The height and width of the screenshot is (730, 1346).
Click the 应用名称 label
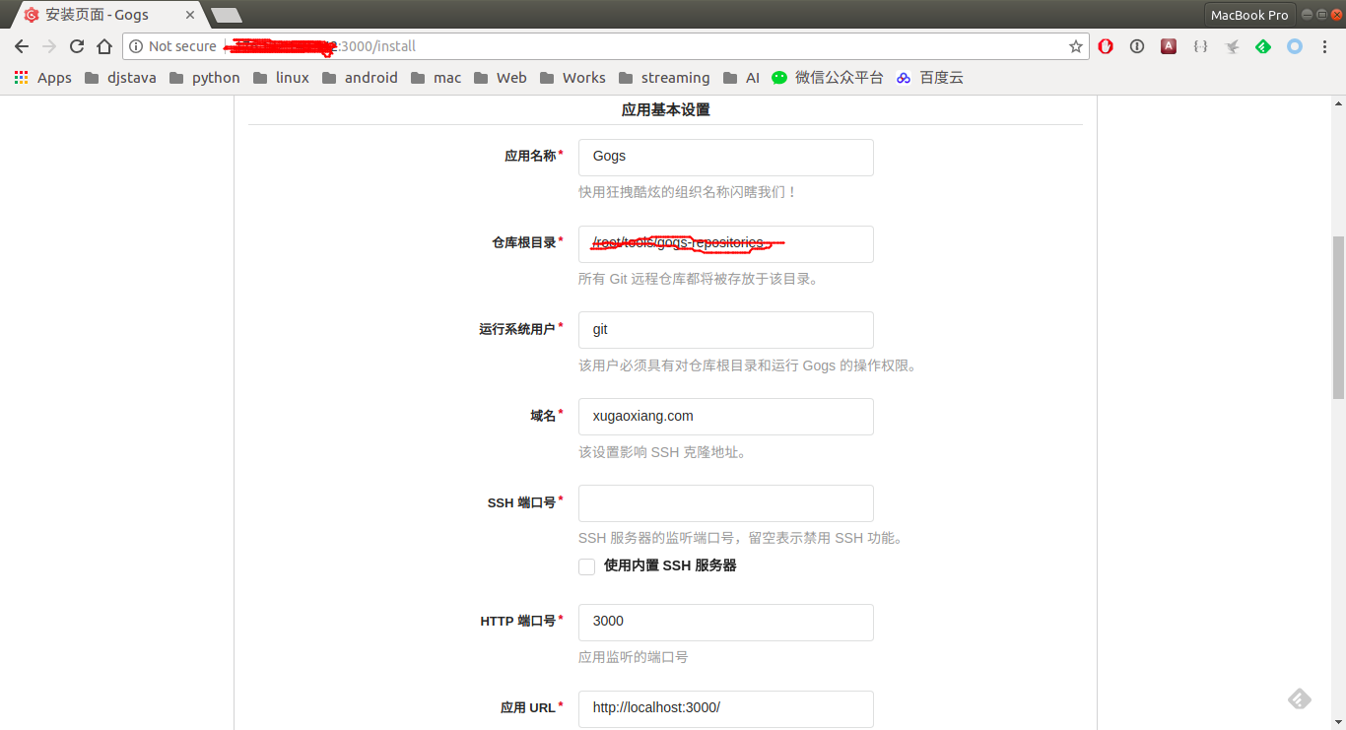530,156
